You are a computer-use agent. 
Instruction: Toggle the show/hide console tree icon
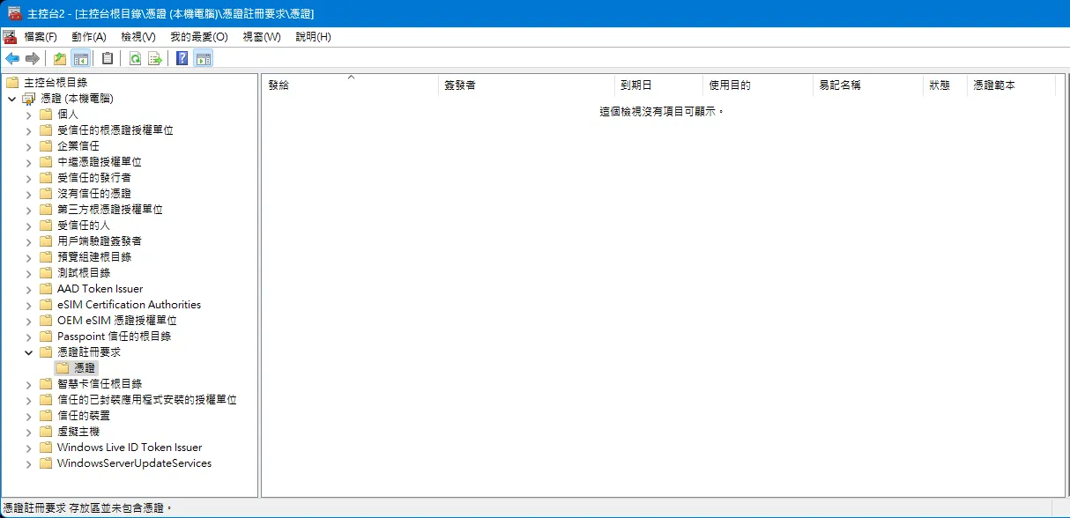(79, 58)
